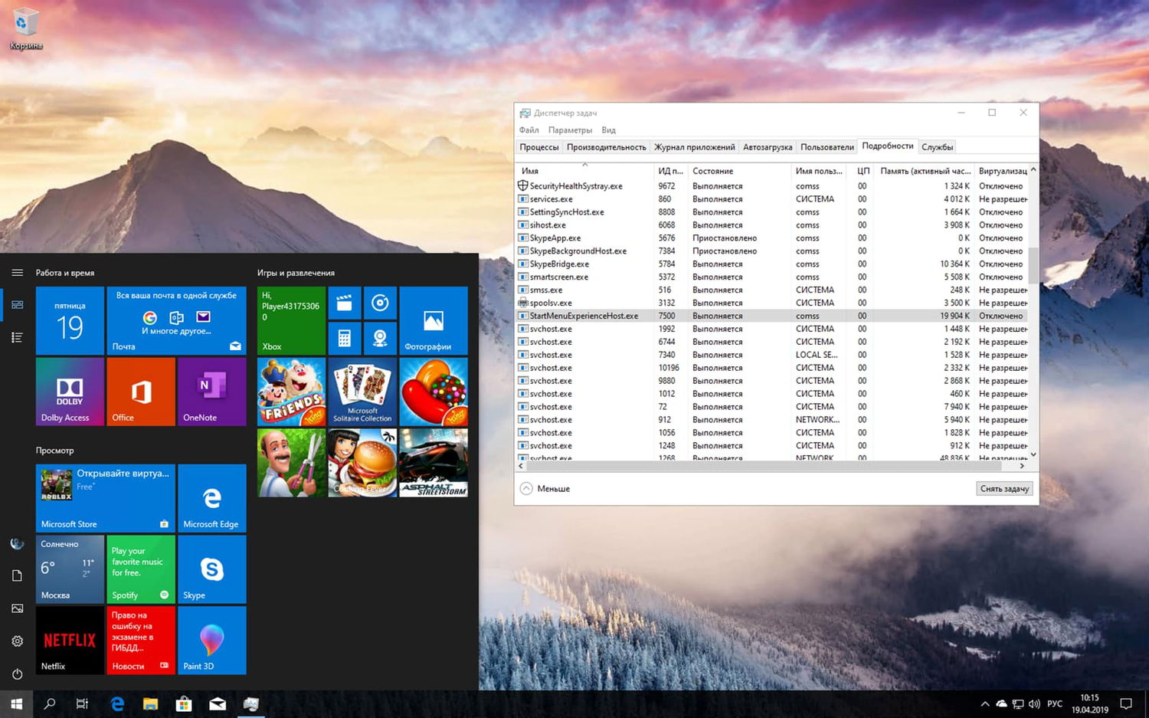Open Documents icon in Start sidebar
The image size is (1149, 718).
(x=17, y=575)
